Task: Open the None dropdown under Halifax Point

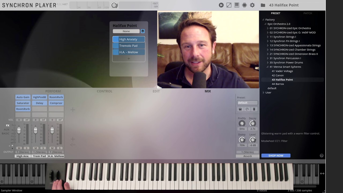Action: click(x=126, y=31)
